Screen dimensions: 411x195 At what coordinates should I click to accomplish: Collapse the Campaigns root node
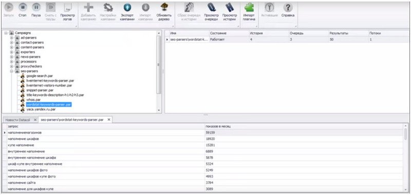click(x=6, y=33)
